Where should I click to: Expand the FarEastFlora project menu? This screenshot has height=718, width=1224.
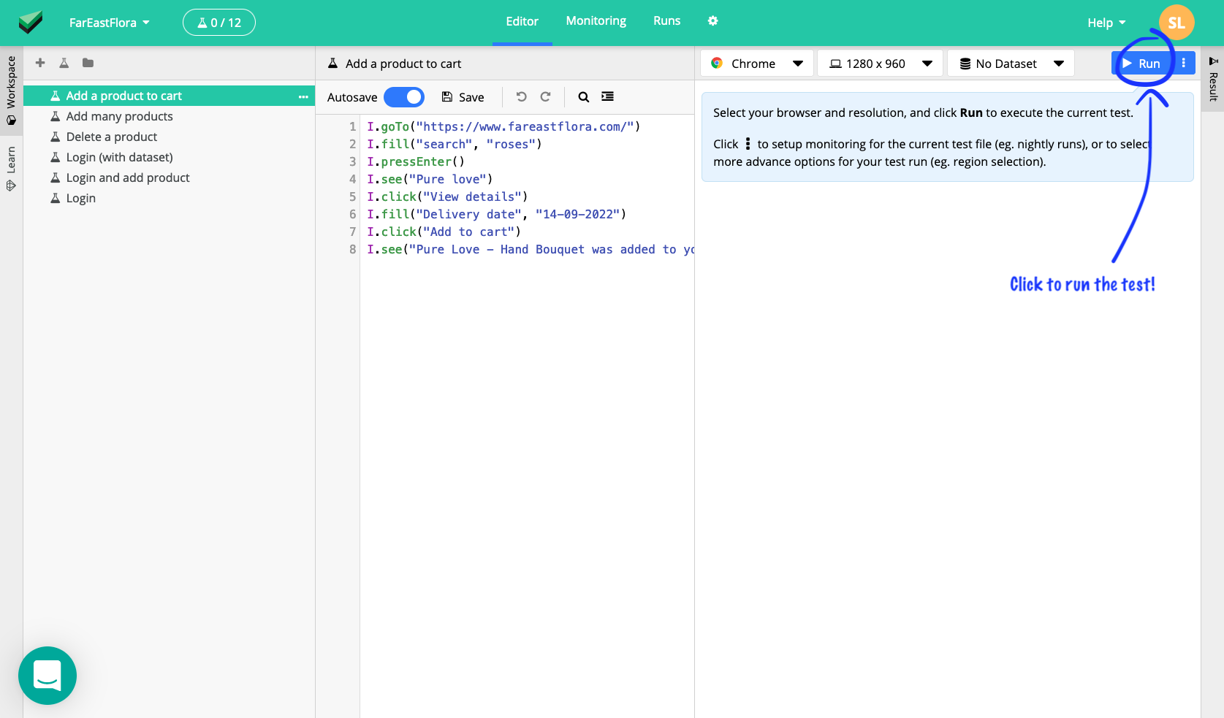click(x=109, y=23)
